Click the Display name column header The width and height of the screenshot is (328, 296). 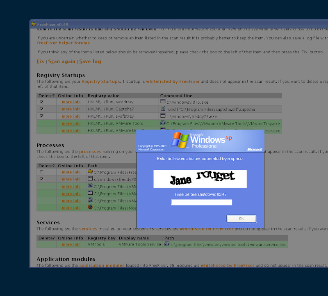coord(134,238)
